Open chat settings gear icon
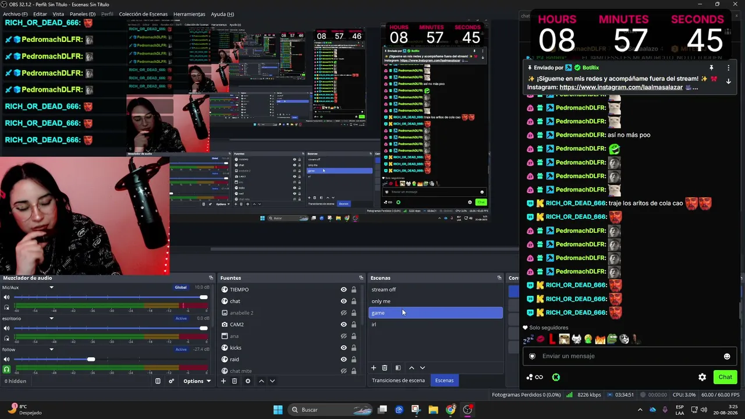The height and width of the screenshot is (419, 745). coord(703,377)
